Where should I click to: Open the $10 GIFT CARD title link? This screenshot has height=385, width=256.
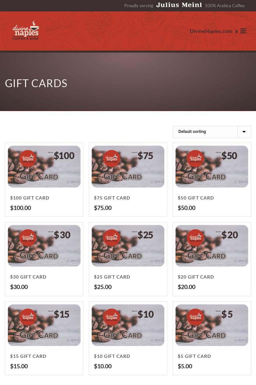(x=112, y=356)
